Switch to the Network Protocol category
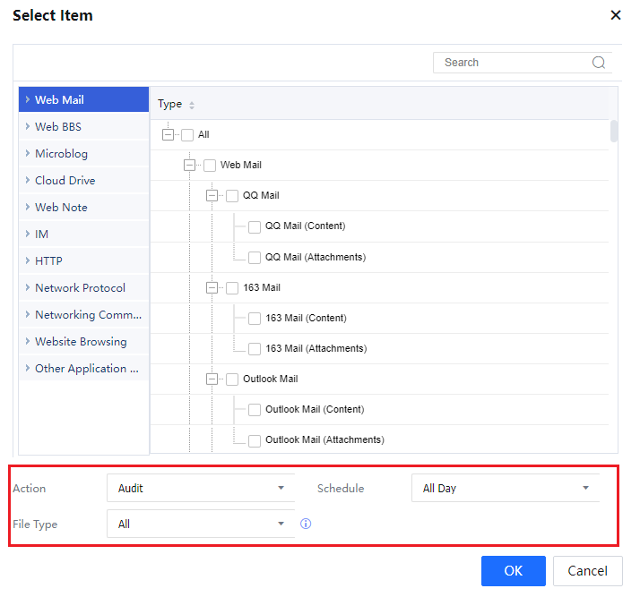The height and width of the screenshot is (597, 640). coord(80,287)
